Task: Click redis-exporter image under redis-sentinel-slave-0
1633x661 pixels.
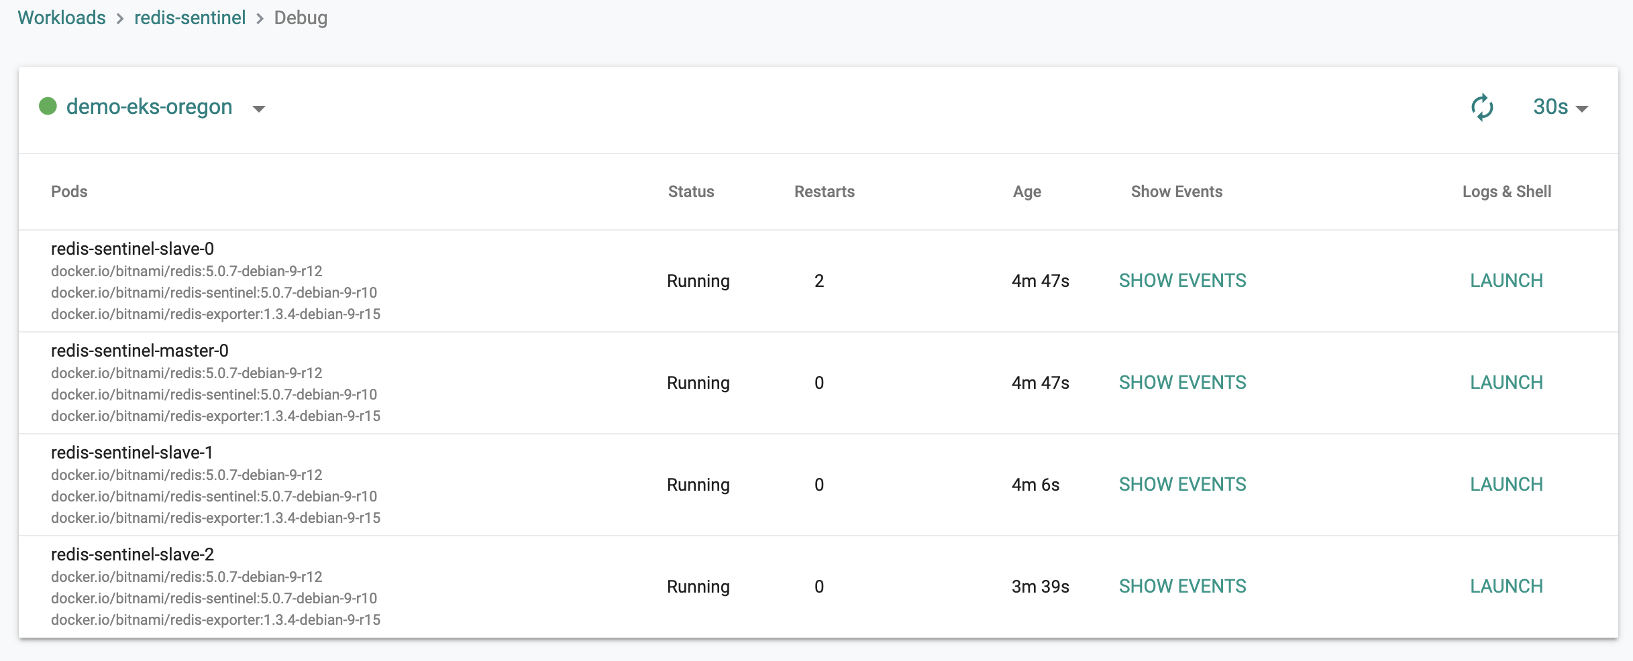Action: pos(215,314)
